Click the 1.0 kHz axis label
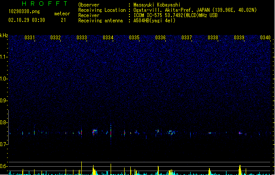The width and height of the screenshot is (275, 175). pyautogui.click(x=4, y=79)
